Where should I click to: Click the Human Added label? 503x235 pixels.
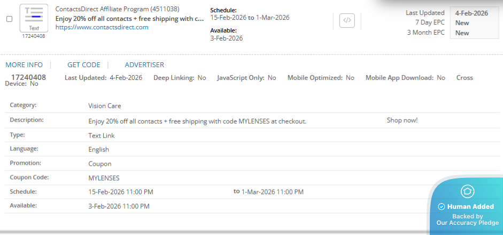[x=470, y=207]
